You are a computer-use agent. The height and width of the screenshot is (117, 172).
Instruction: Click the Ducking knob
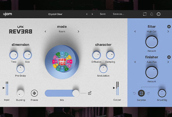[21, 93]
